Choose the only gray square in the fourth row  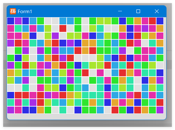coord(145,43)
